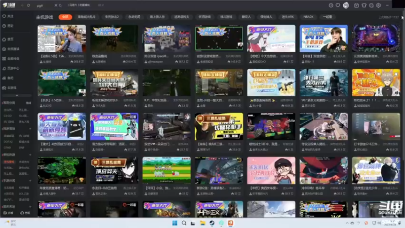The width and height of the screenshot is (405, 228).
Task: Open 长腿女枪手 yellow stream thumbnail
Action: pyautogui.click(x=219, y=126)
